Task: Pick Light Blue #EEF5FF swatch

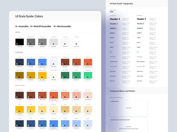Action: coord(54,63)
